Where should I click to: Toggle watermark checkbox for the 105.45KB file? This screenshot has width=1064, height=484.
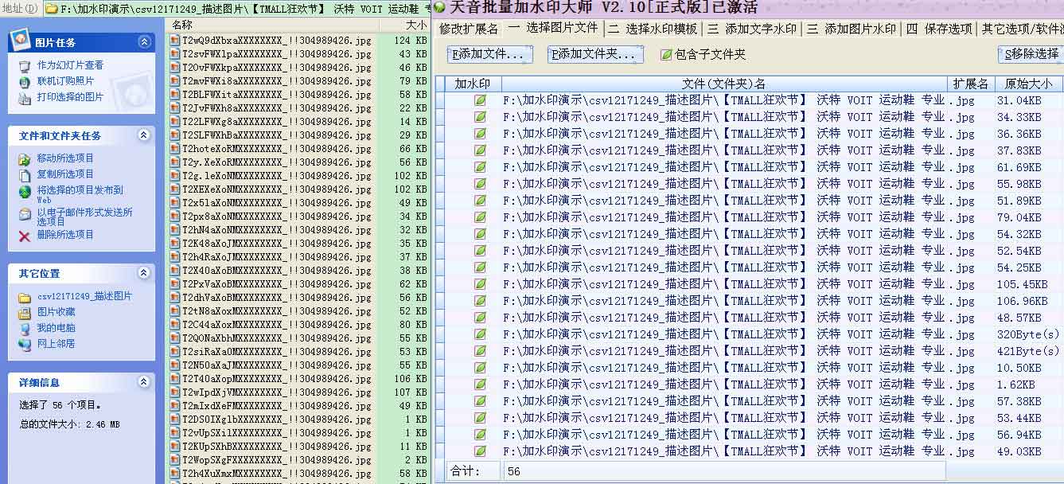click(480, 284)
